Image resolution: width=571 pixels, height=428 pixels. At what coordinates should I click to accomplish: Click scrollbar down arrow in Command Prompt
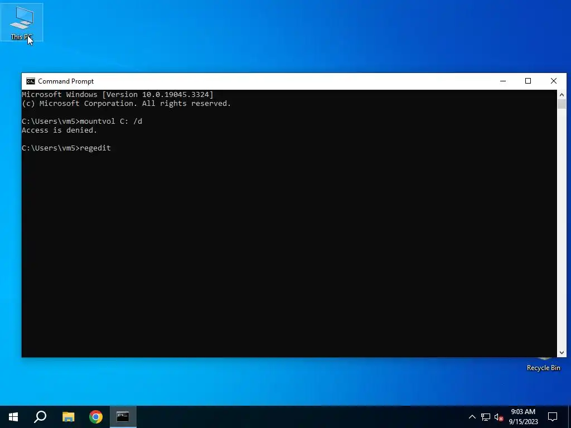click(562, 352)
